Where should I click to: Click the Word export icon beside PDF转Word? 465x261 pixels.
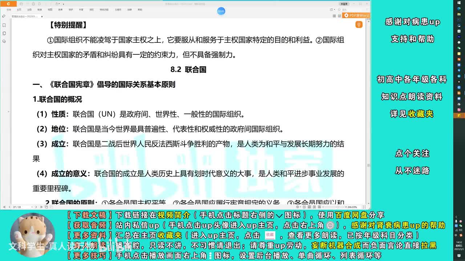pos(340,16)
